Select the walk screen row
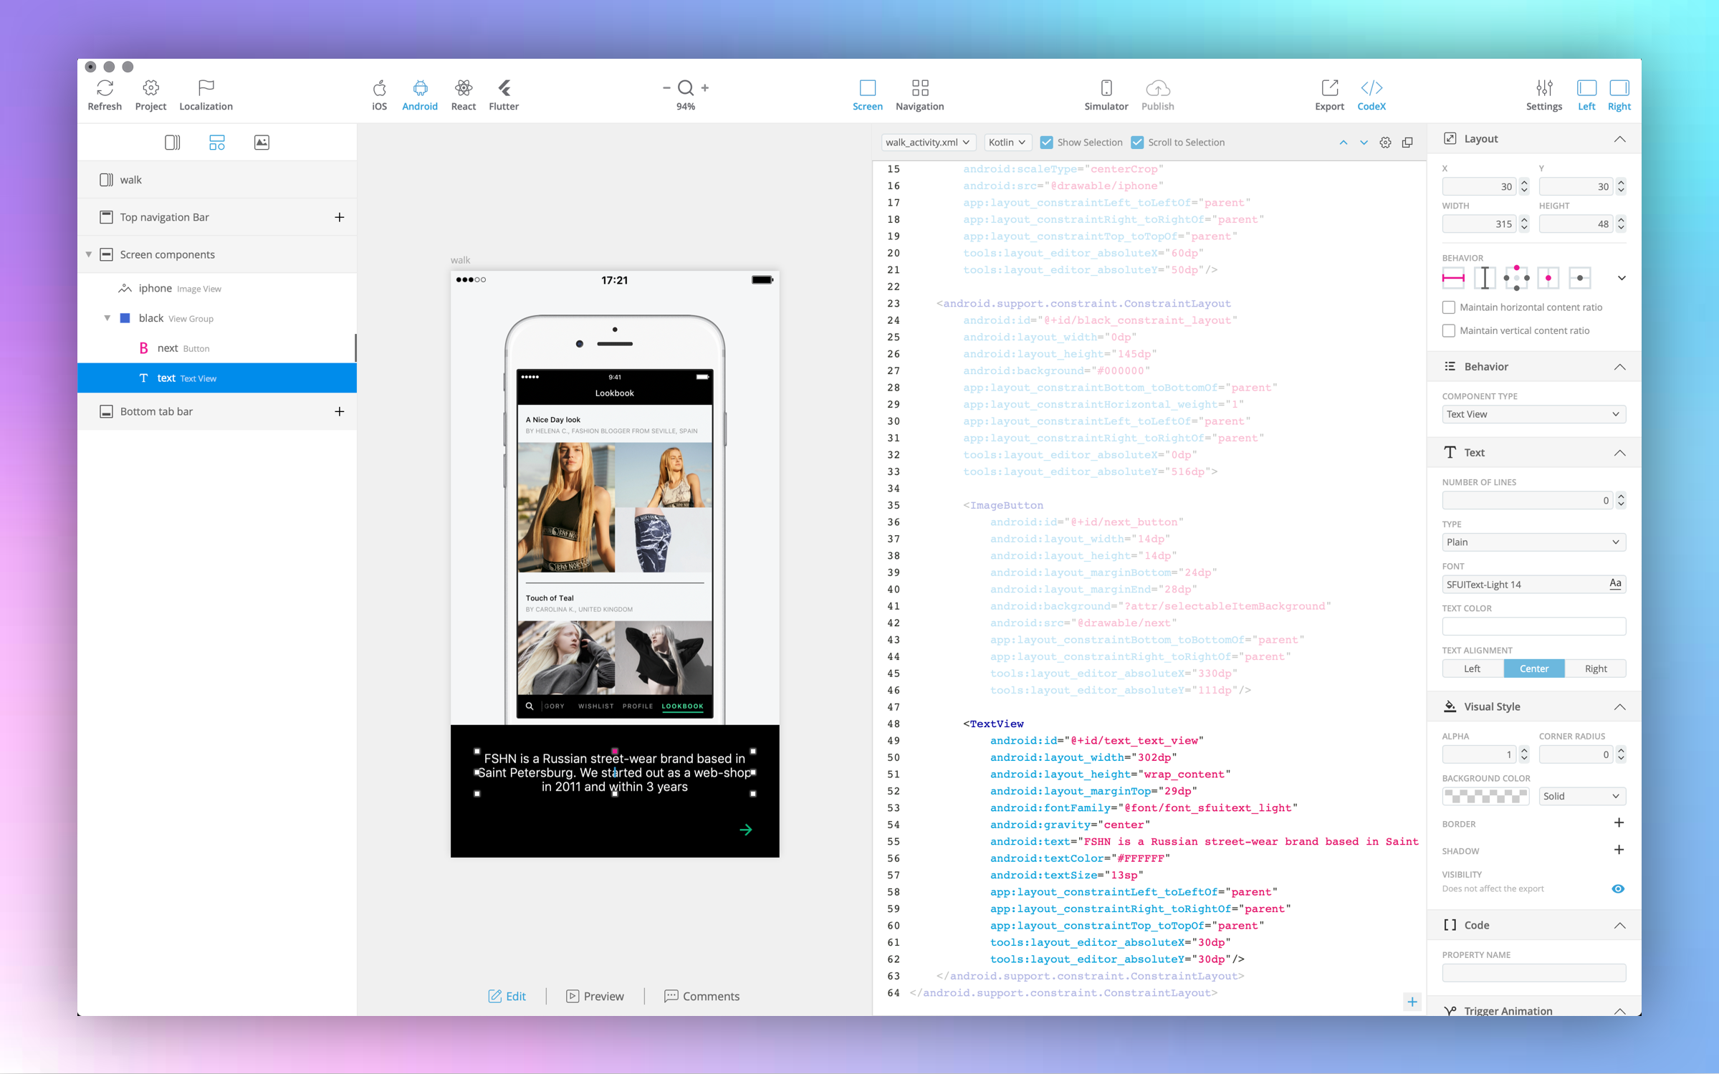1719x1074 pixels. (217, 180)
